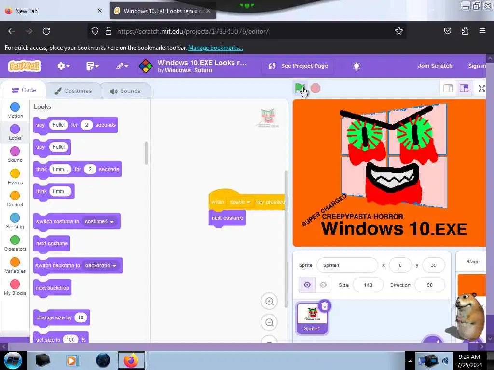This screenshot has width=494, height=370.
Task: Show the sprite with eye icon
Action: (307, 285)
